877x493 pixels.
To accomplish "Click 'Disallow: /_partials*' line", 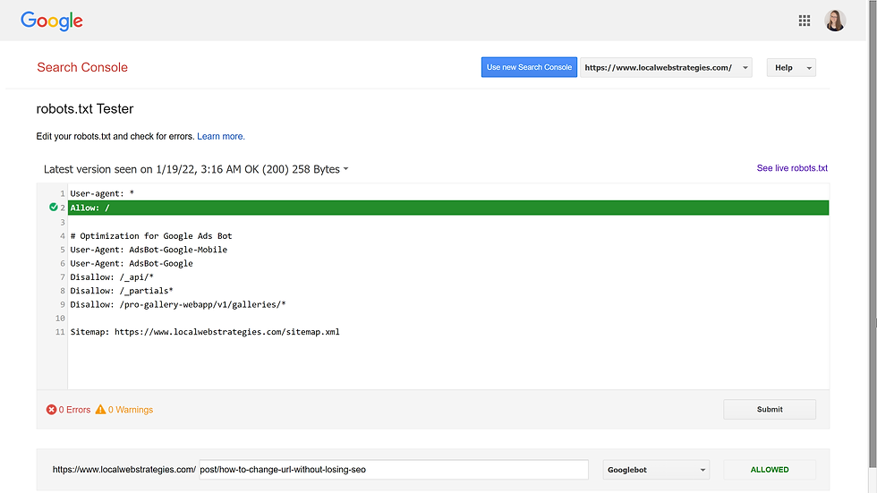I will [122, 291].
